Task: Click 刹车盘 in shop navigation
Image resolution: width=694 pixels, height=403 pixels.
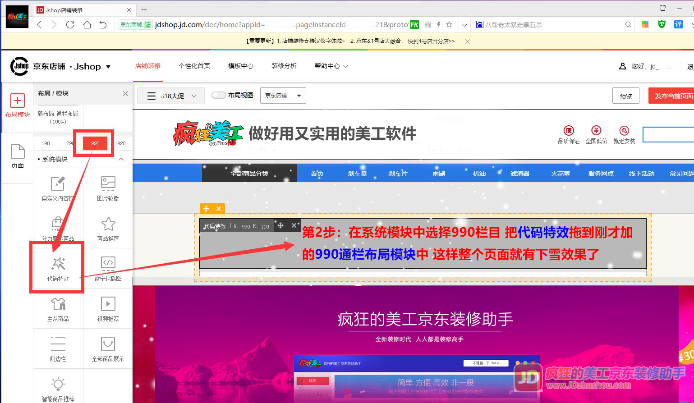Action: 358,174
